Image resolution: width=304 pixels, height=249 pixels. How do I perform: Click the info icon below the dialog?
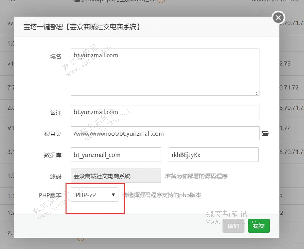[x=80, y=239]
